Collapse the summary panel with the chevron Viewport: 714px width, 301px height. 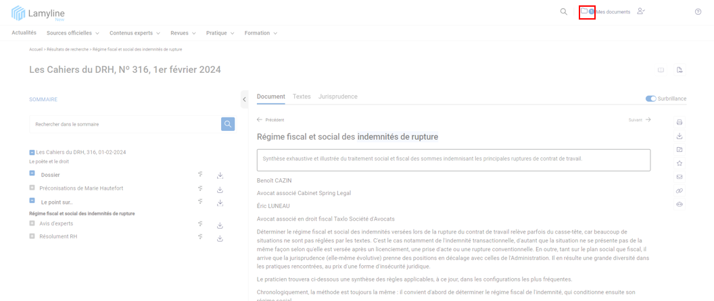pos(244,99)
